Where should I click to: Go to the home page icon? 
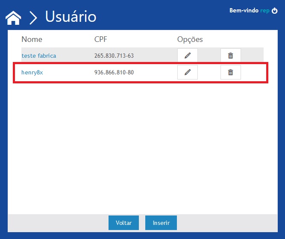pyautogui.click(x=13, y=18)
